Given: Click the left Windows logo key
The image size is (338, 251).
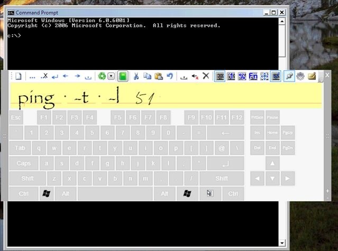Looking at the screenshot, I should [x=47, y=194].
